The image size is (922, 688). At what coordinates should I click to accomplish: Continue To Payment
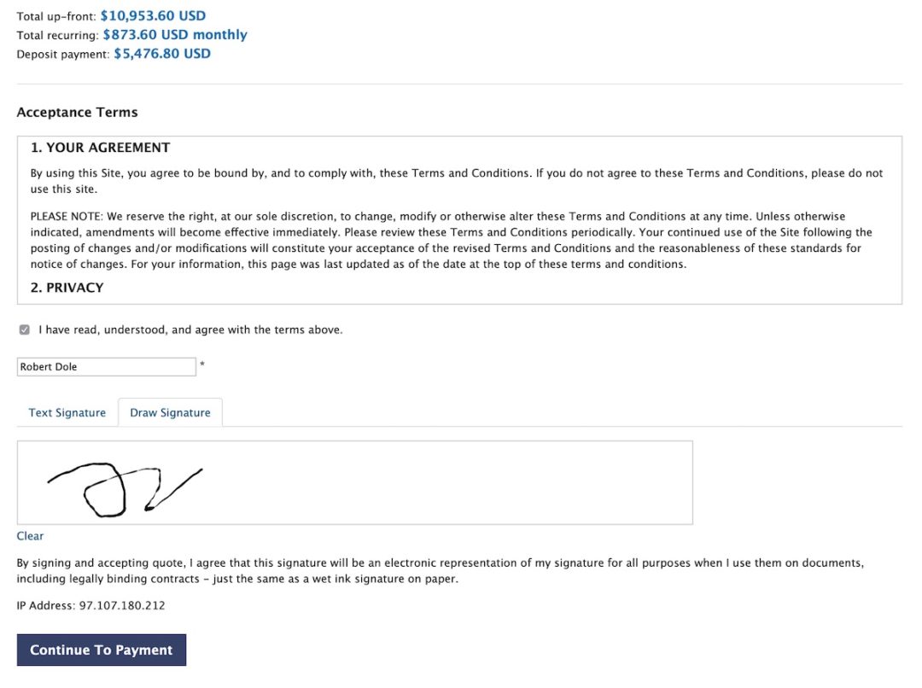[x=102, y=650]
